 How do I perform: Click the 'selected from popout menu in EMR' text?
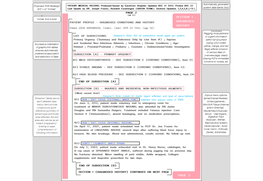pos(162,99)
